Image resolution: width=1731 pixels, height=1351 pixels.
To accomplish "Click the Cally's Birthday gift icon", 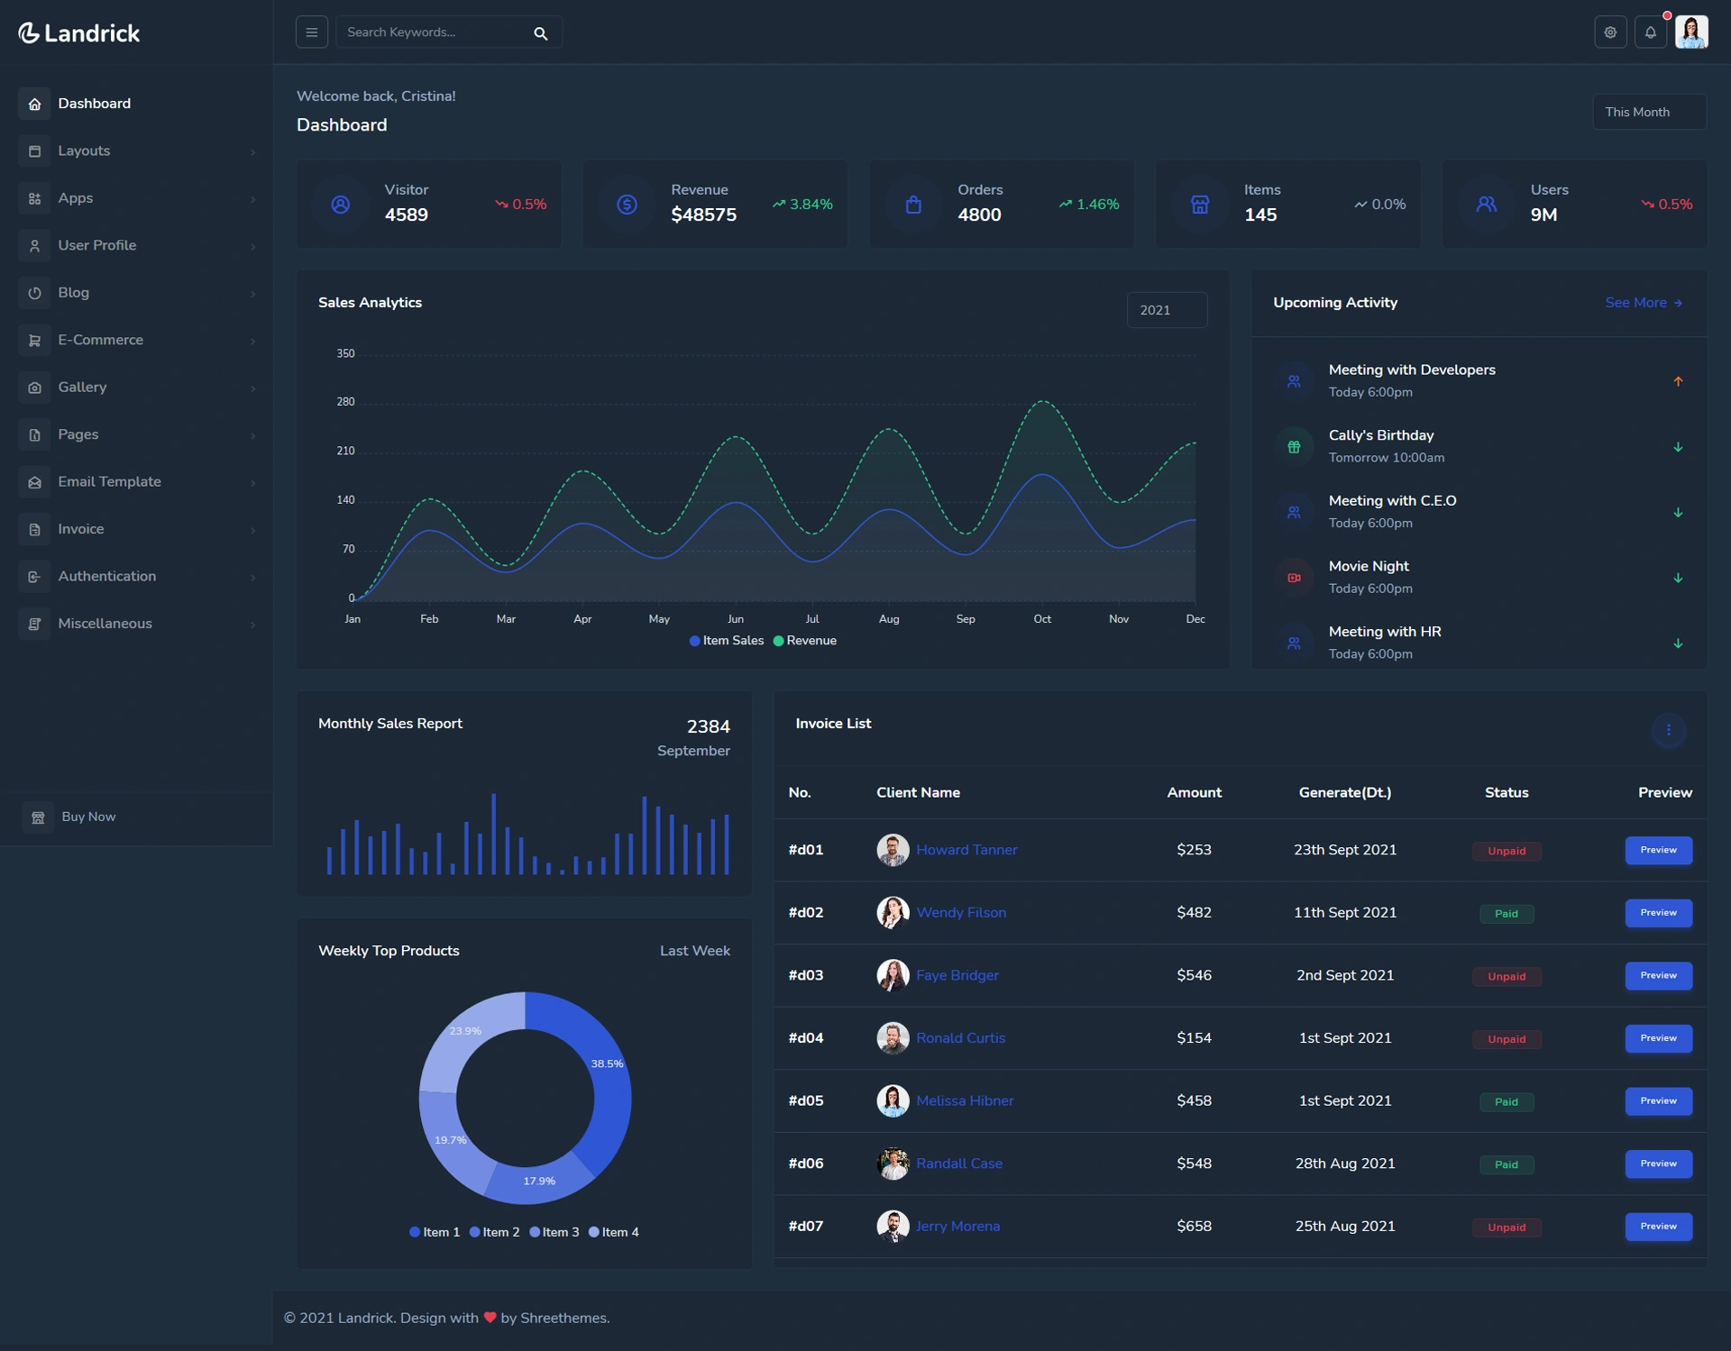I will pyautogui.click(x=1294, y=447).
